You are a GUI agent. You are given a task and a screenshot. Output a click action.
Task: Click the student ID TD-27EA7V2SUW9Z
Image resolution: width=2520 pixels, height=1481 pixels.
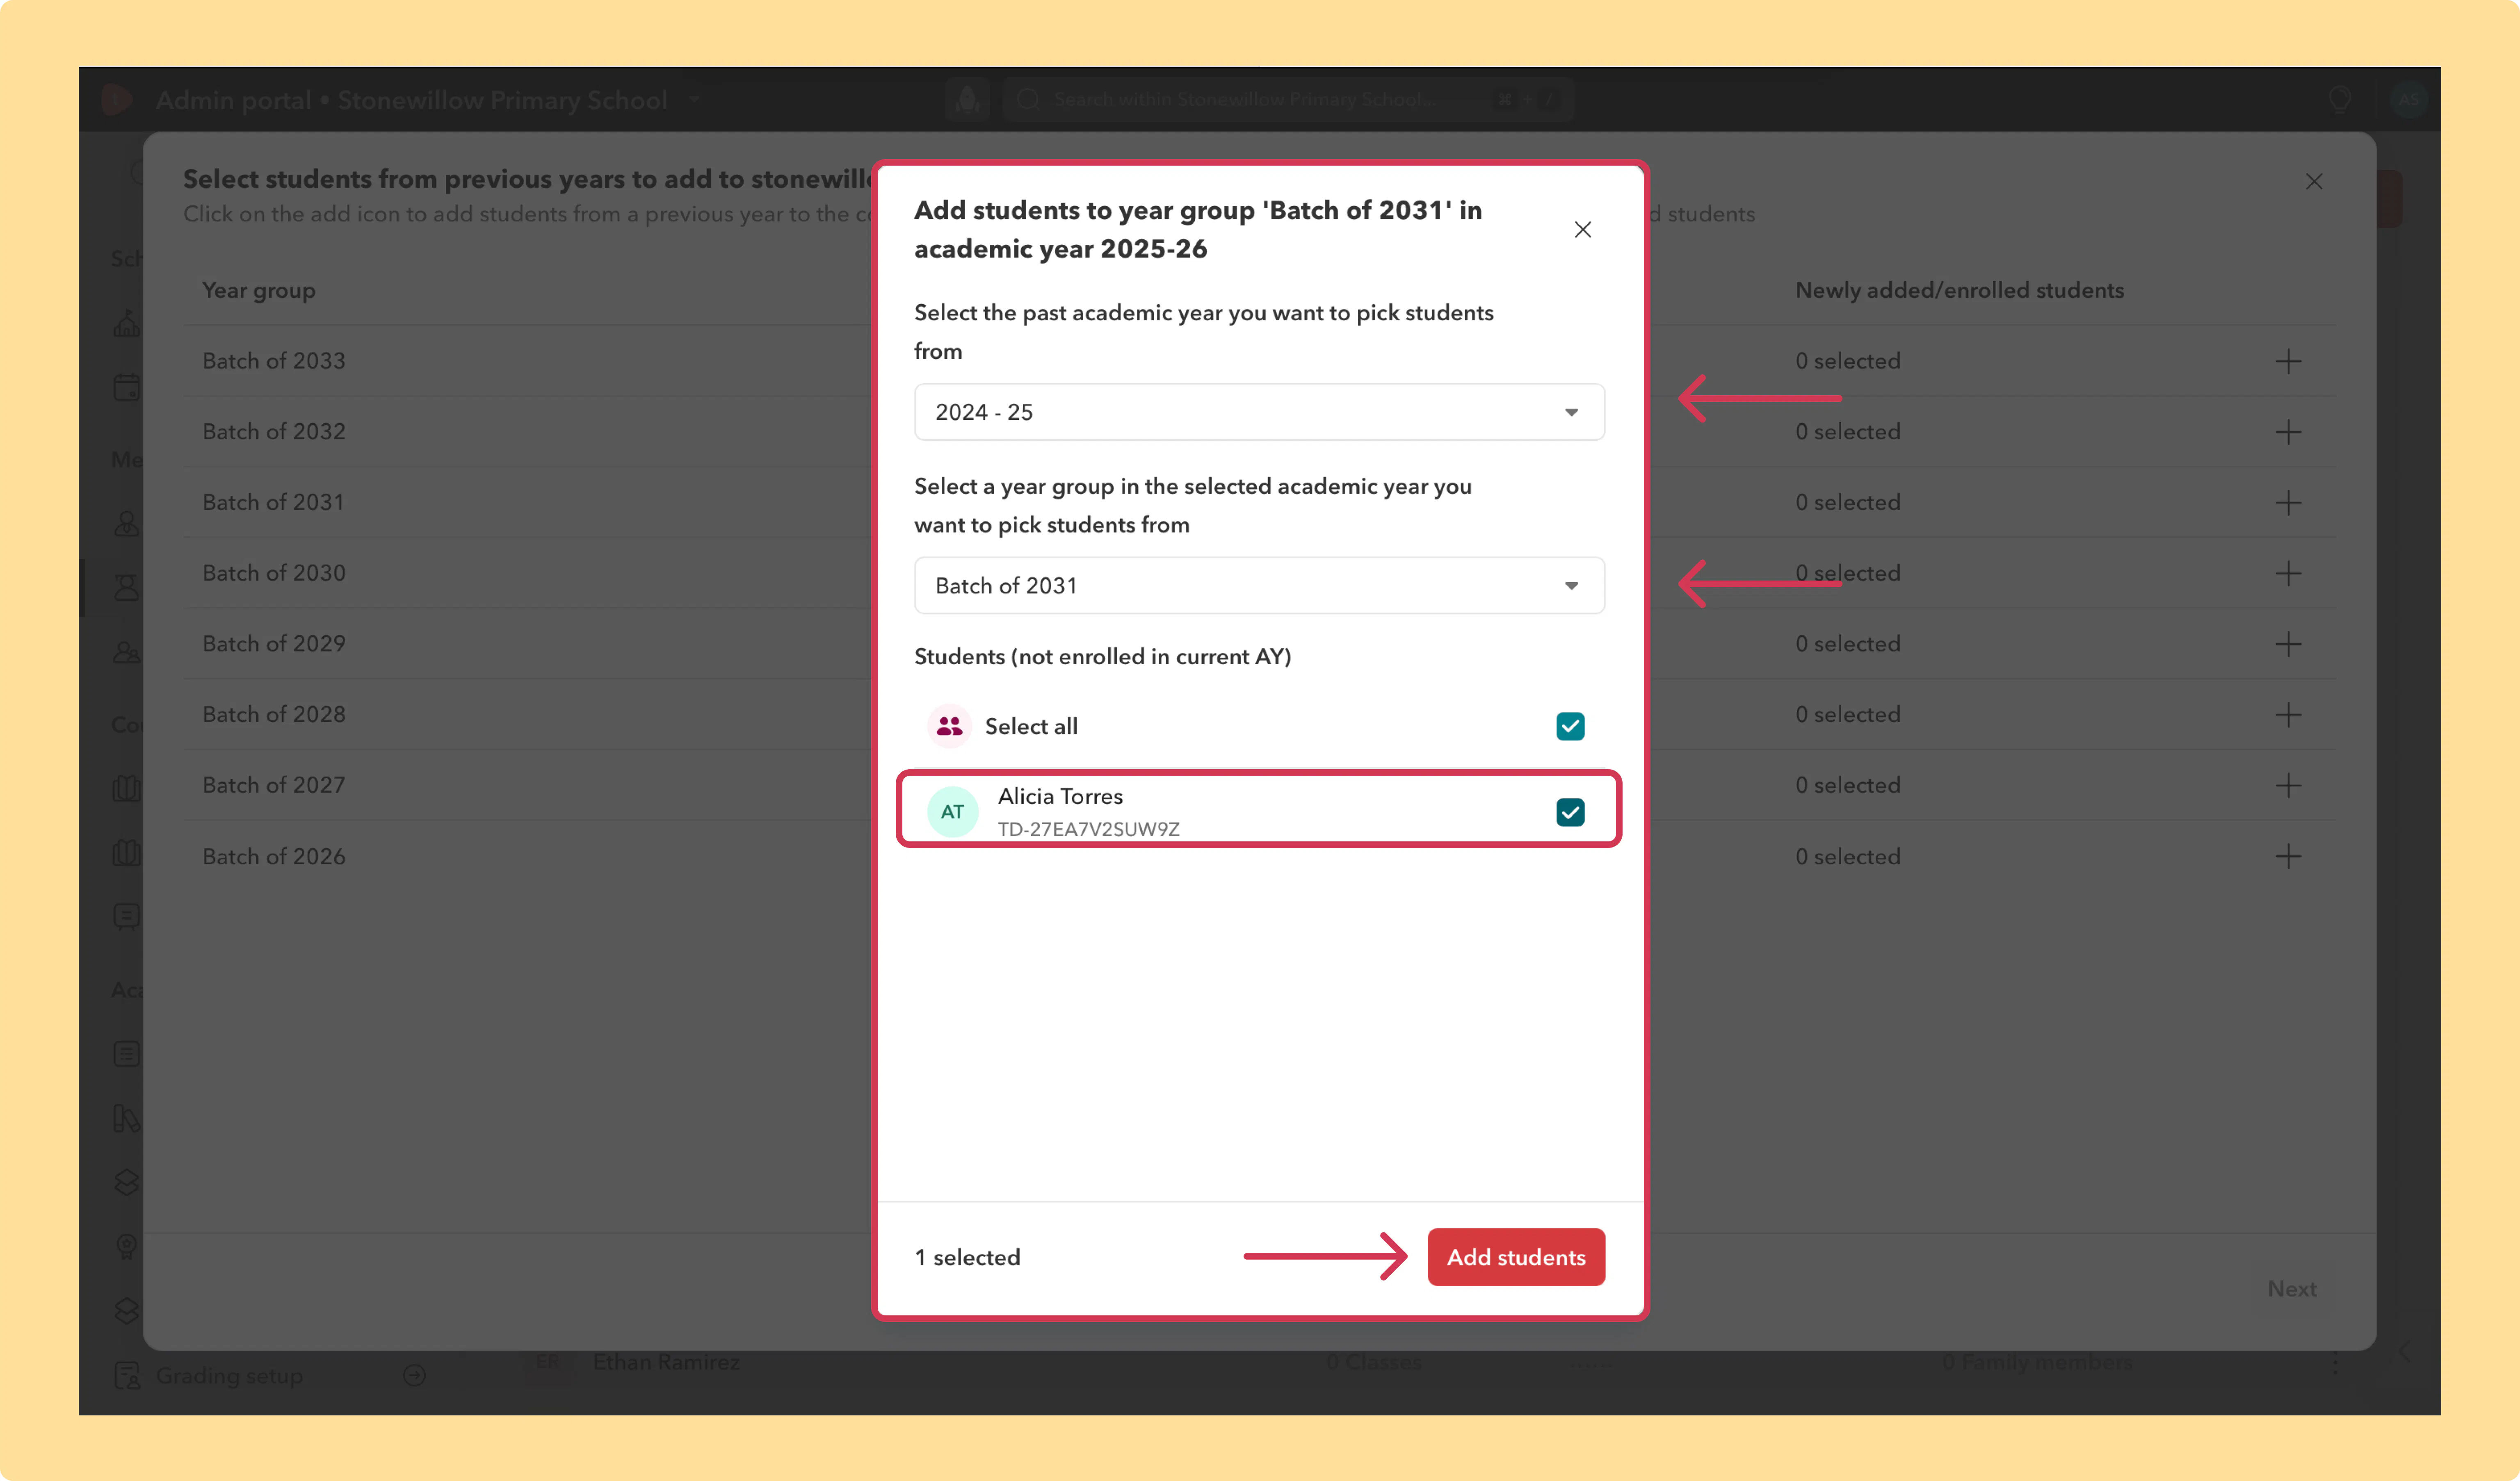(x=1088, y=829)
